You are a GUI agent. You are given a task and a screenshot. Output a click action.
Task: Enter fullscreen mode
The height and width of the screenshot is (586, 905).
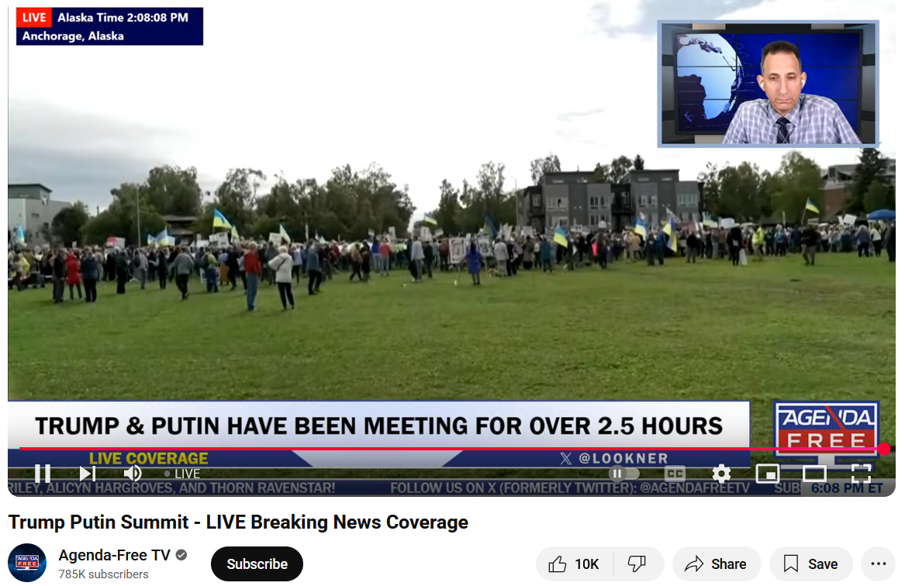point(861,474)
